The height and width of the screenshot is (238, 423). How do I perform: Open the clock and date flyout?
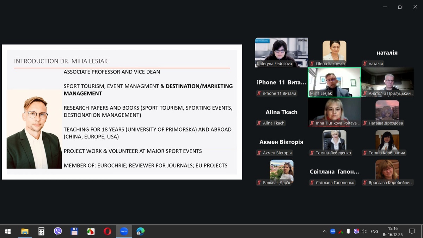pos(393,232)
